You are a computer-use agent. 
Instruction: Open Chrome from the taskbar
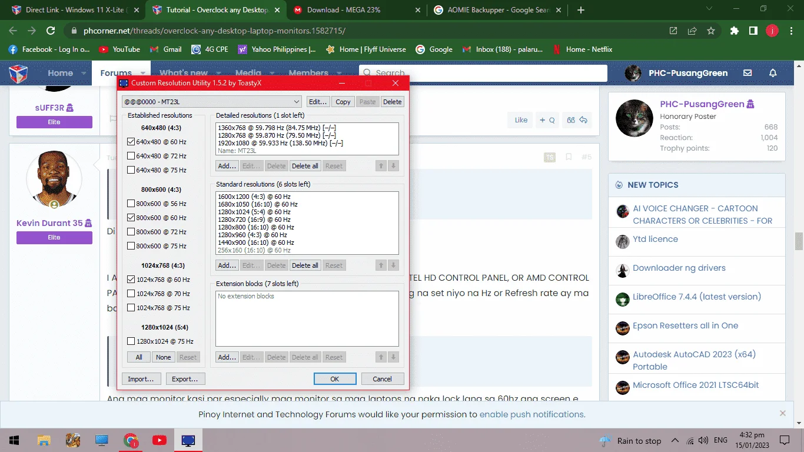point(131,440)
